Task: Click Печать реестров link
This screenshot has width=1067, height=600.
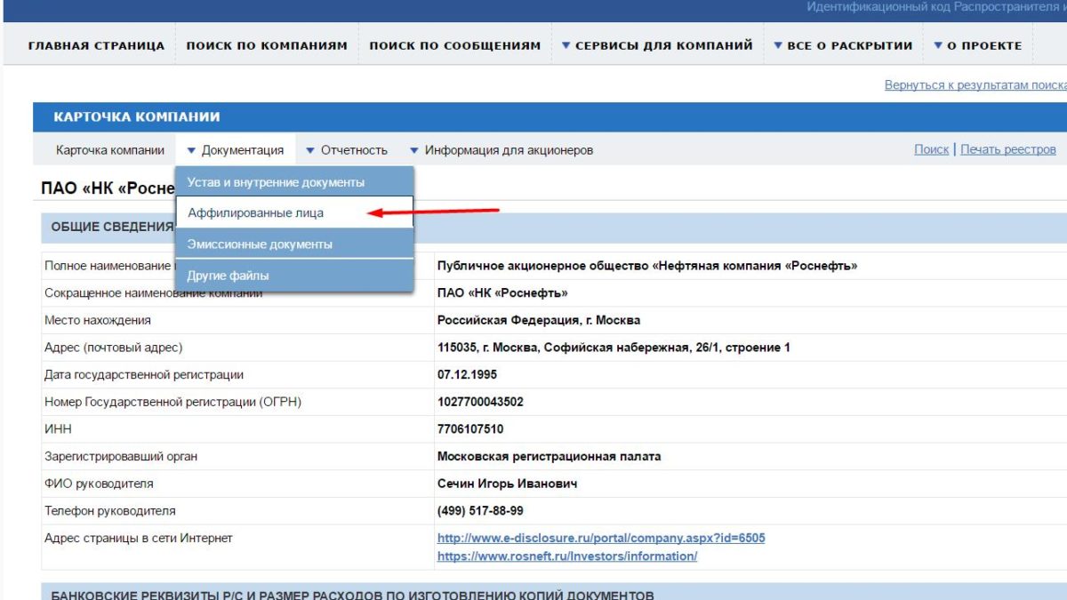Action: [1008, 149]
